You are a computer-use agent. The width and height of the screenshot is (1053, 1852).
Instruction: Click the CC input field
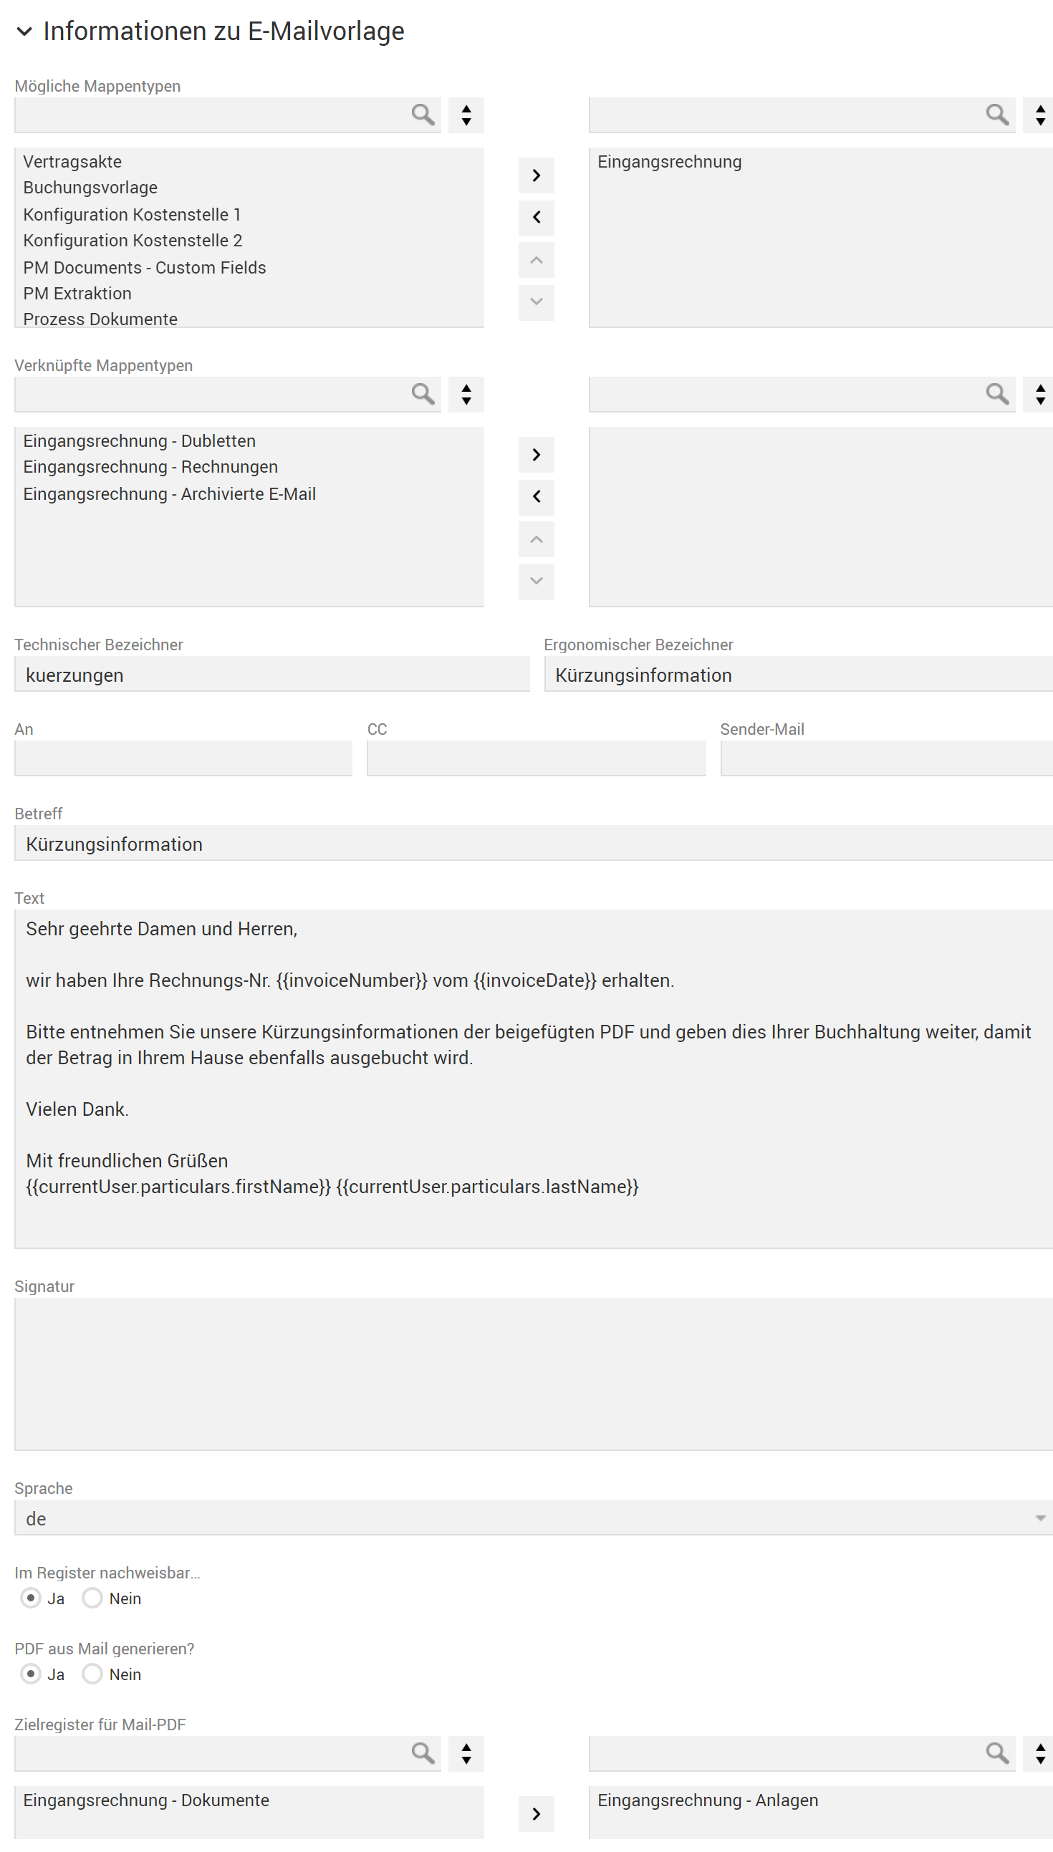[x=537, y=758]
